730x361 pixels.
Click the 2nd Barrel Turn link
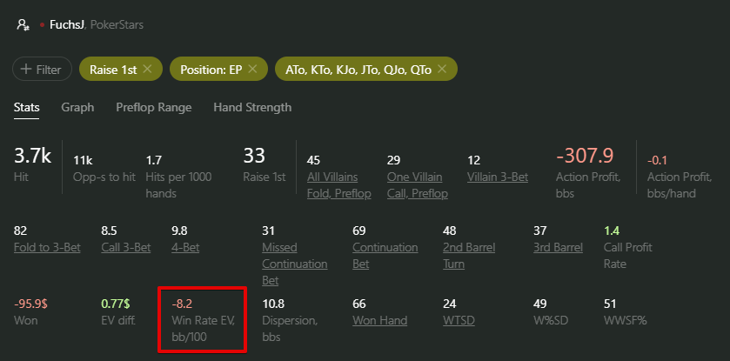[469, 256]
